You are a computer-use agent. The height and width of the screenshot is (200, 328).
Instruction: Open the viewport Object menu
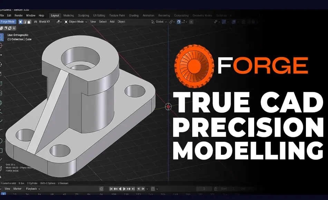tap(121, 22)
